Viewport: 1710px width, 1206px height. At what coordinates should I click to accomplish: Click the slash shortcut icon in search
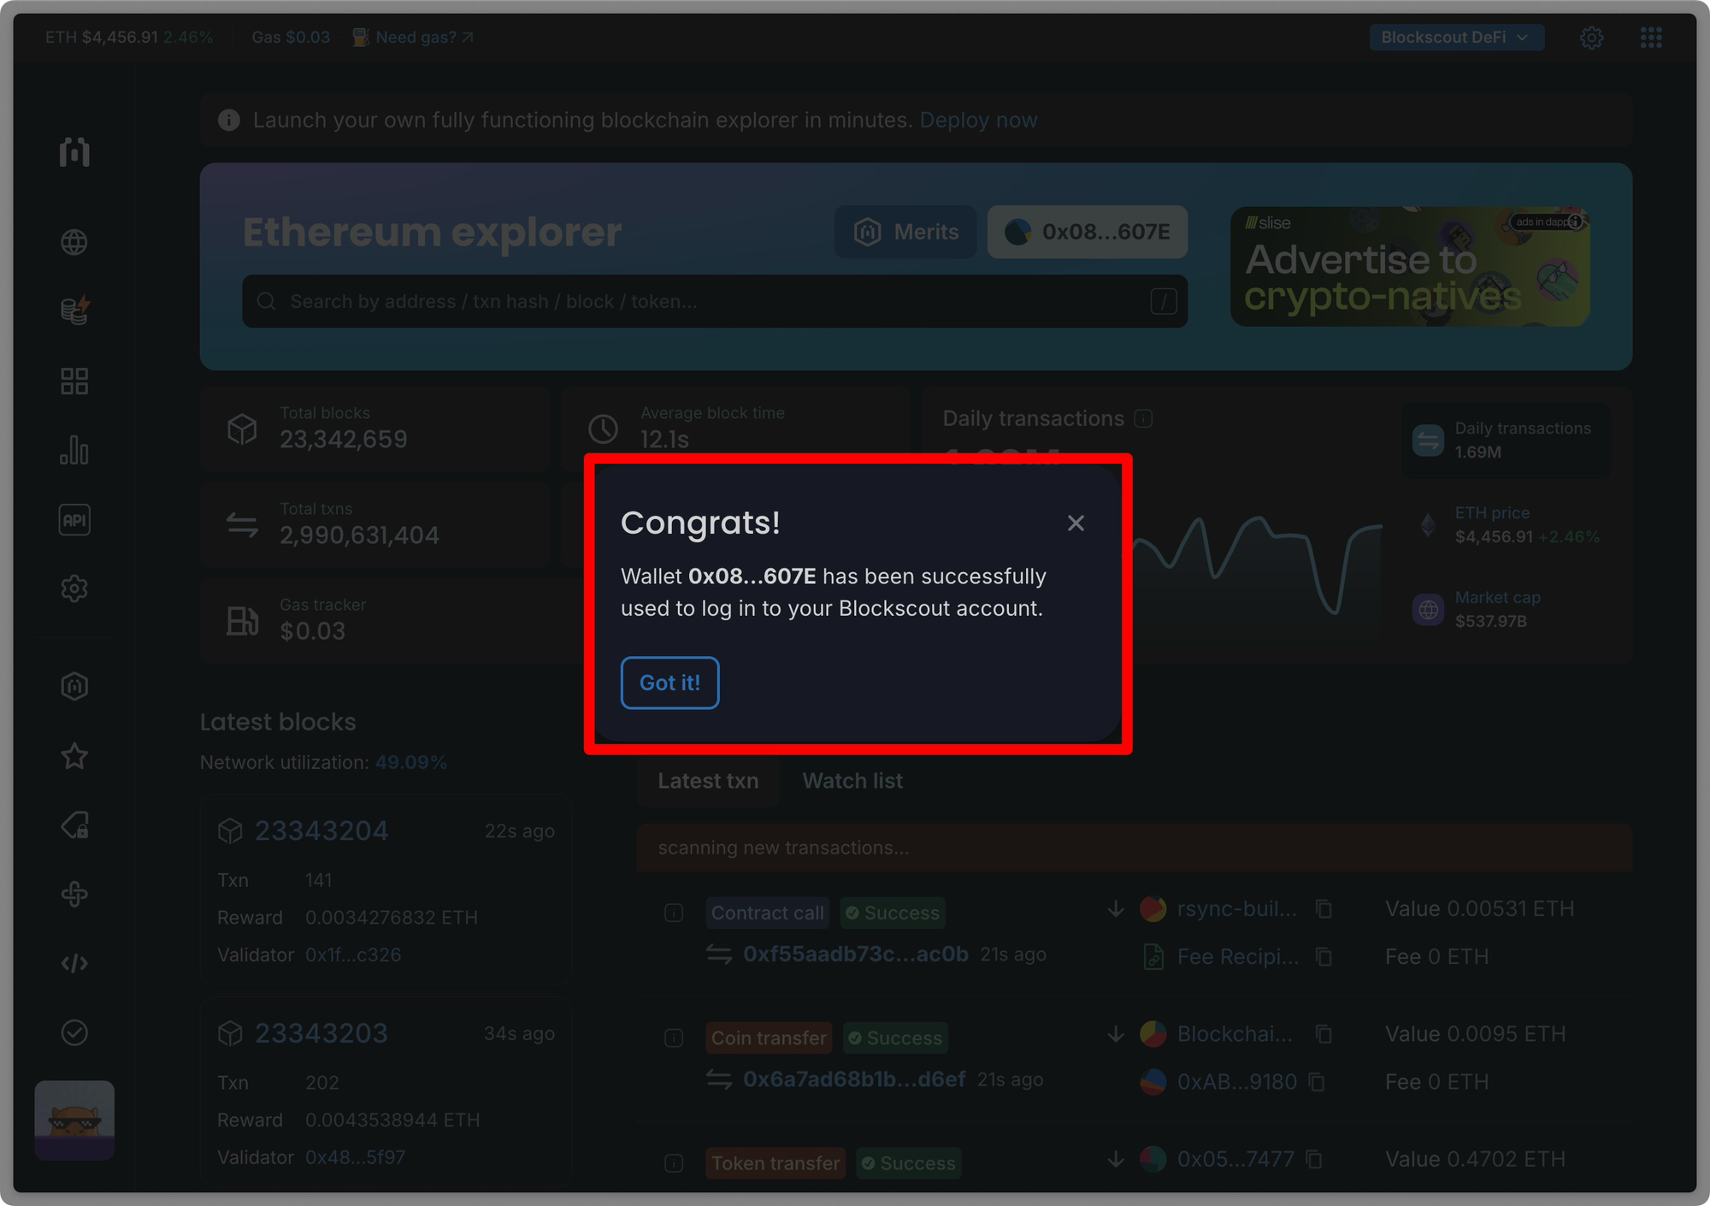click(x=1164, y=301)
